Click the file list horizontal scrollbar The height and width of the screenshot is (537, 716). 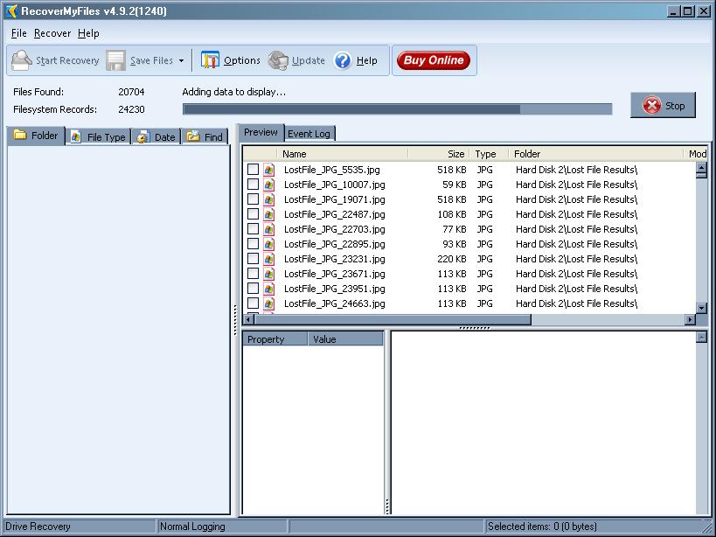393,319
